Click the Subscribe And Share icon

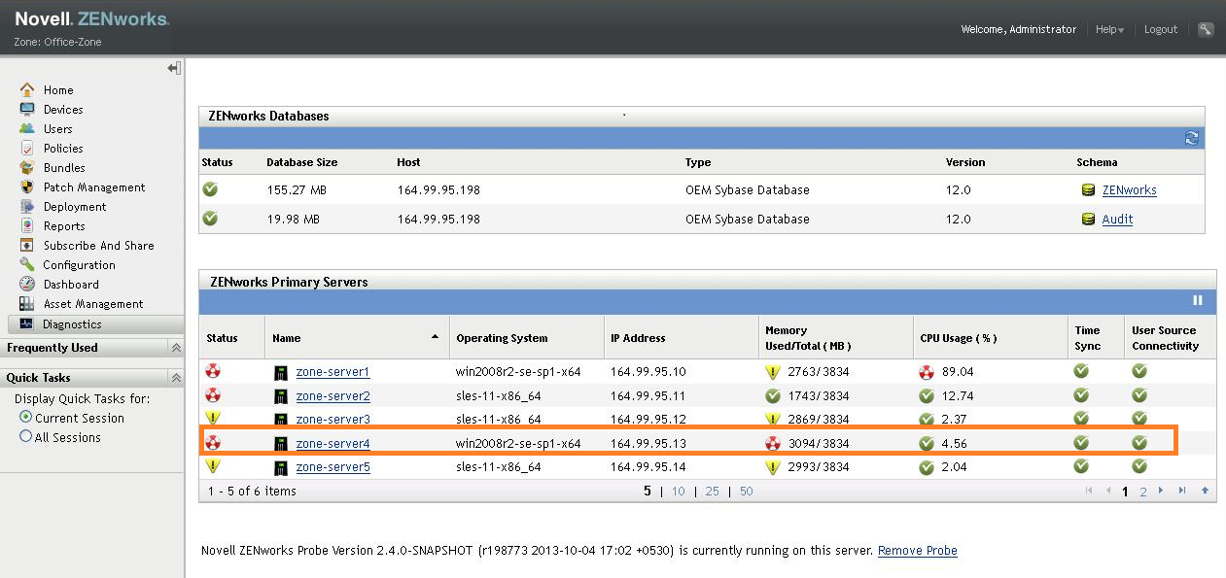(x=27, y=245)
